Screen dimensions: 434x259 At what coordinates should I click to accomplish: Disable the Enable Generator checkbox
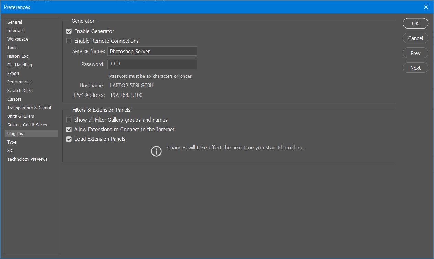tap(69, 31)
